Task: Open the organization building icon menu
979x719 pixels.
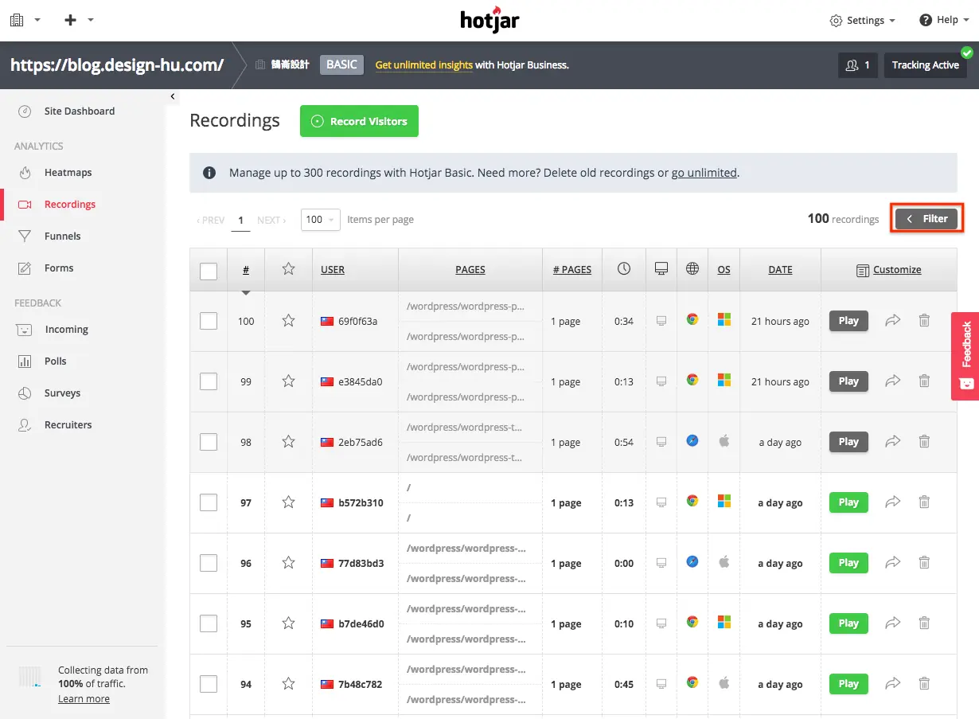Action: pos(24,20)
